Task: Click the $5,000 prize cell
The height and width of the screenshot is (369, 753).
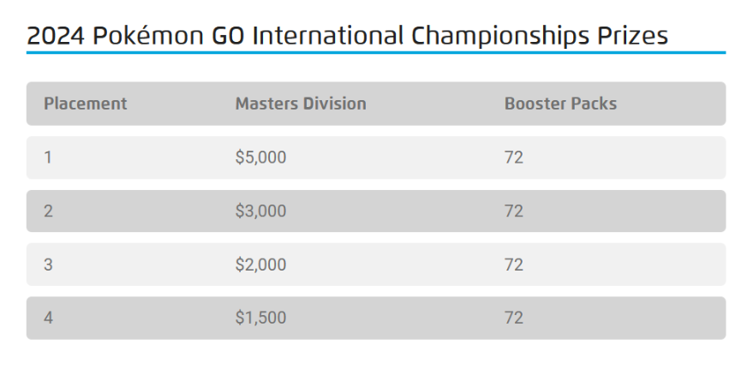Action: [260, 158]
